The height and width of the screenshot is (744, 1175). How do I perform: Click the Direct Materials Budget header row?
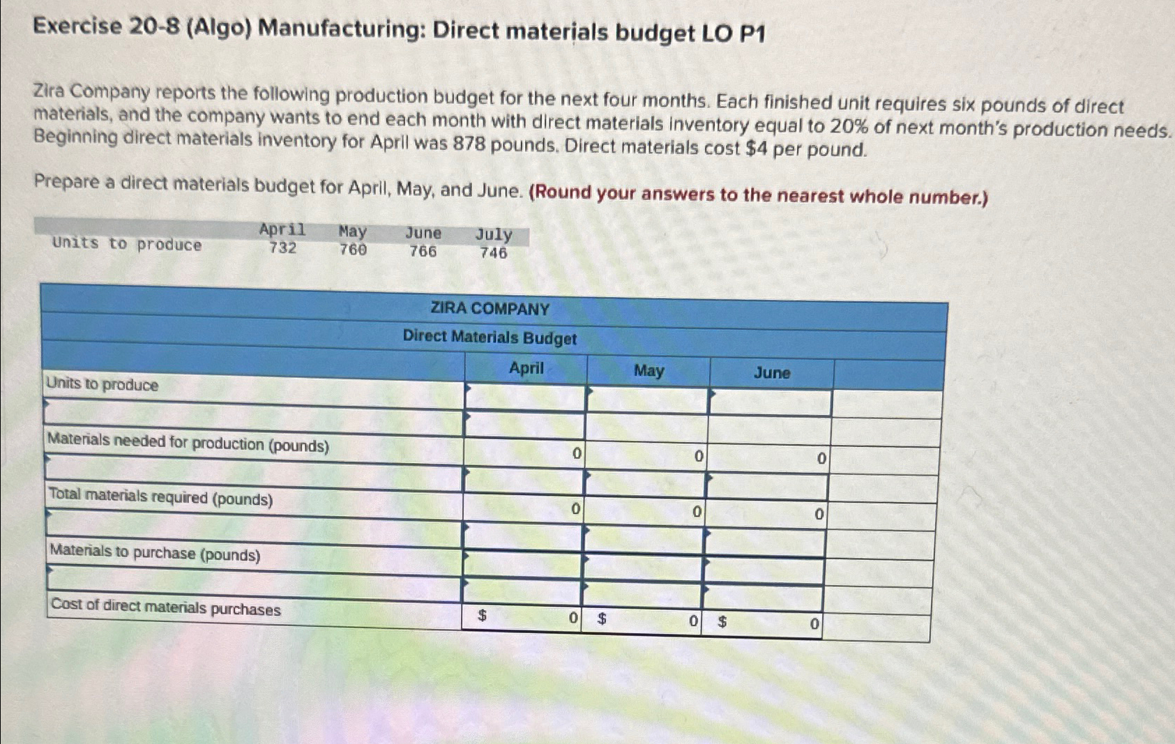click(488, 339)
